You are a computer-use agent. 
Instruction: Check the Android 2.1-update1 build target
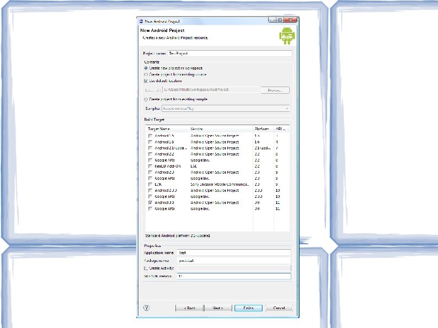point(150,148)
